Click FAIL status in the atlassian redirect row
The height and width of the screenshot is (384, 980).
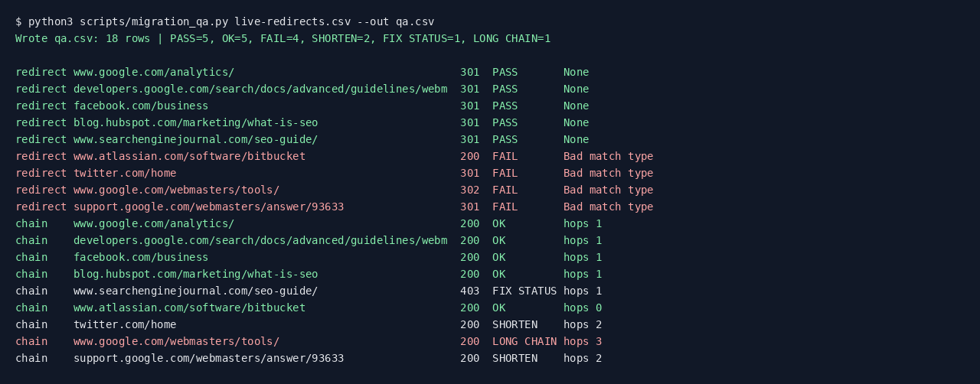pyautogui.click(x=505, y=156)
